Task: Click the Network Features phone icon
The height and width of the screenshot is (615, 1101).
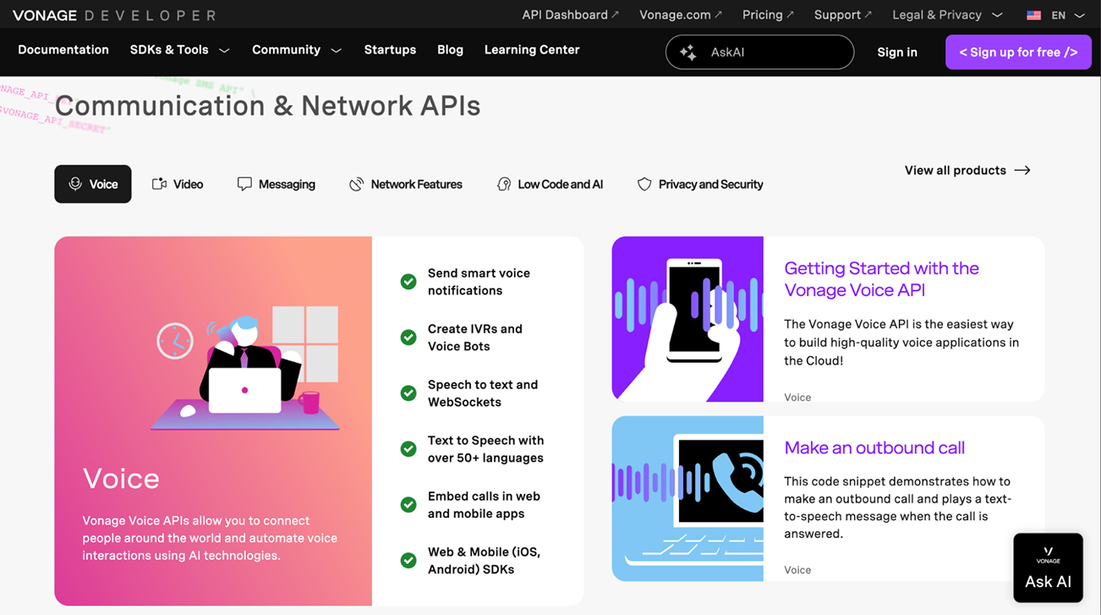Action: click(356, 184)
